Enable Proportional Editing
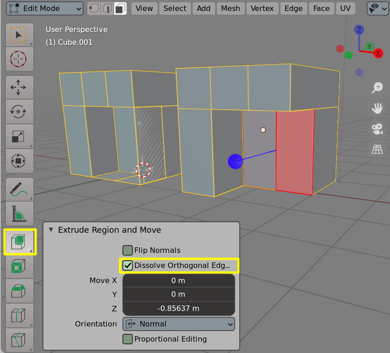 127,339
